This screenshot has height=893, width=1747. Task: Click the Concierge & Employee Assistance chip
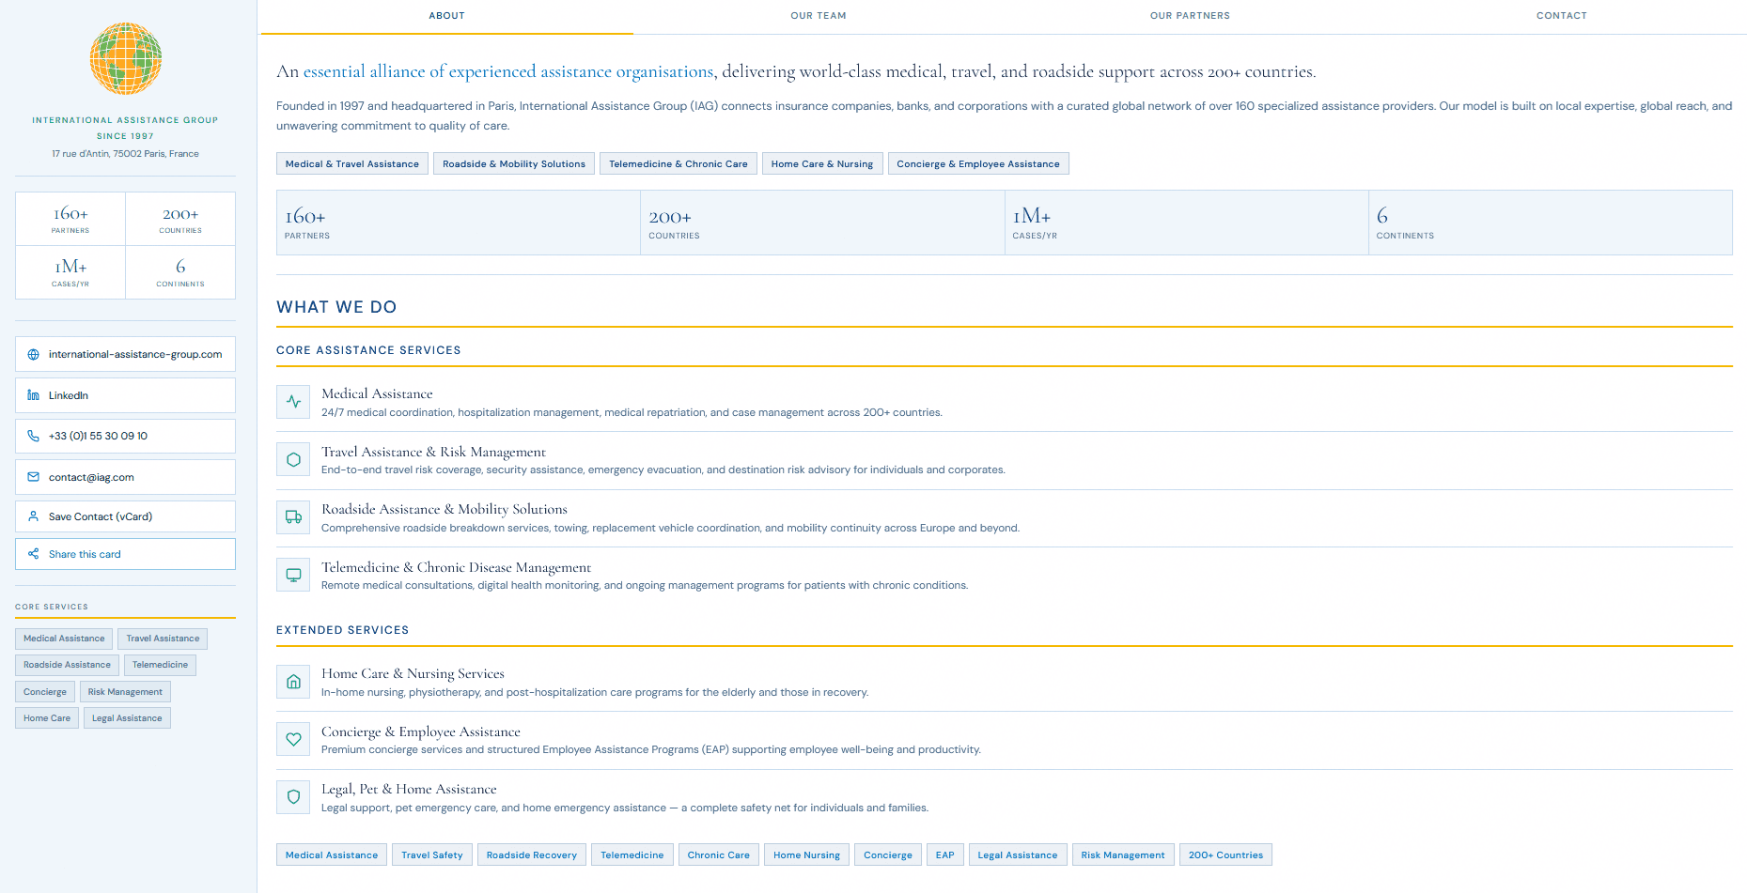tap(978, 163)
